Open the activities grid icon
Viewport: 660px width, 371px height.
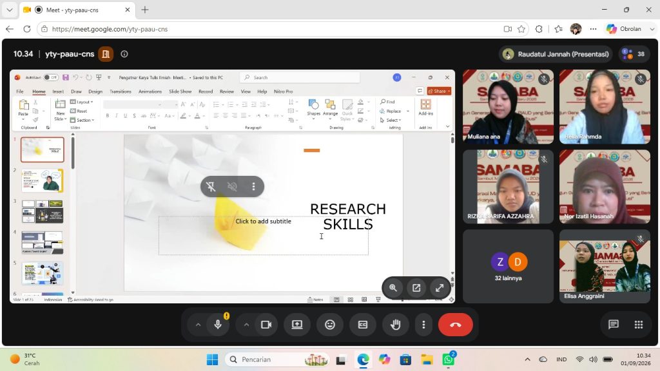[639, 325]
